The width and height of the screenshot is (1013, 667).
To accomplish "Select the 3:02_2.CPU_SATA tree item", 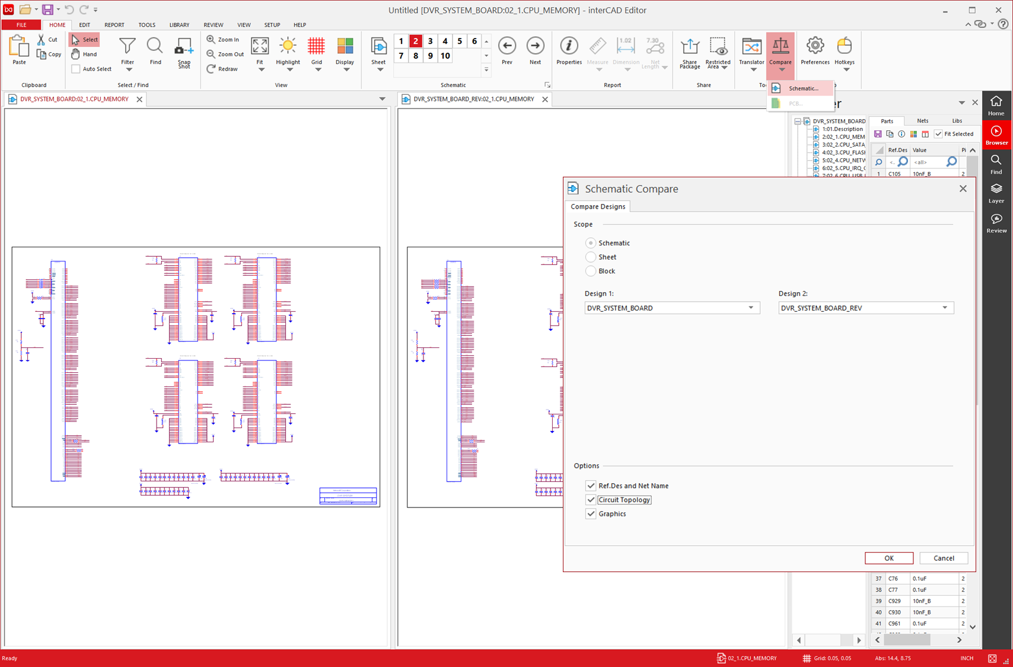I will coord(839,145).
